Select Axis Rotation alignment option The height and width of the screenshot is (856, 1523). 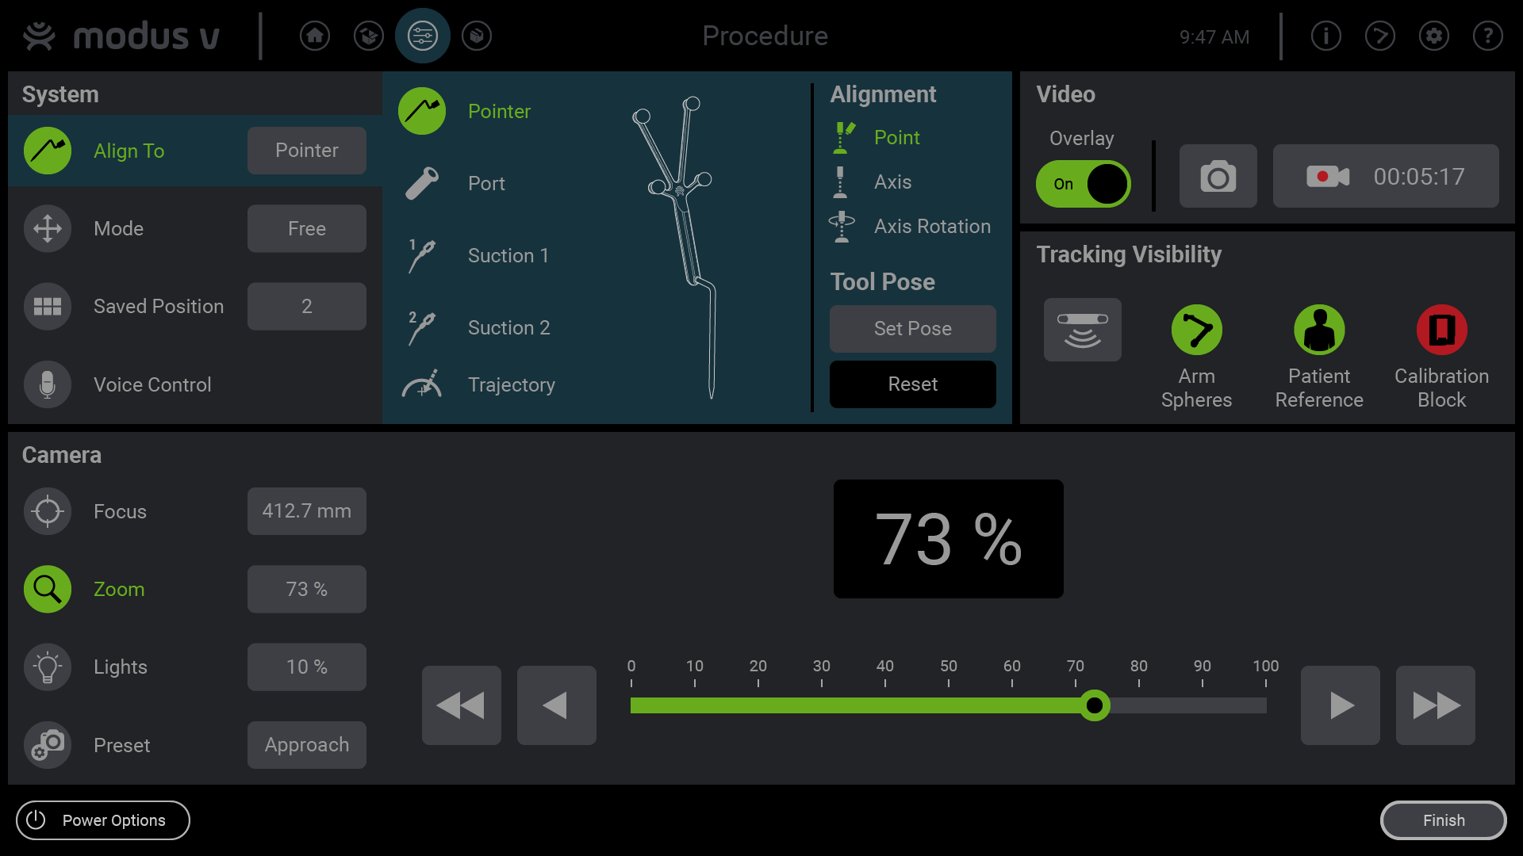point(931,226)
